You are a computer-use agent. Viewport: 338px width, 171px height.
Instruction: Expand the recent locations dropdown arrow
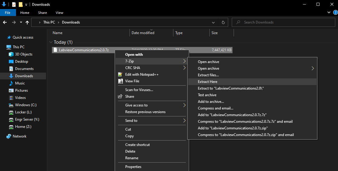(21, 22)
